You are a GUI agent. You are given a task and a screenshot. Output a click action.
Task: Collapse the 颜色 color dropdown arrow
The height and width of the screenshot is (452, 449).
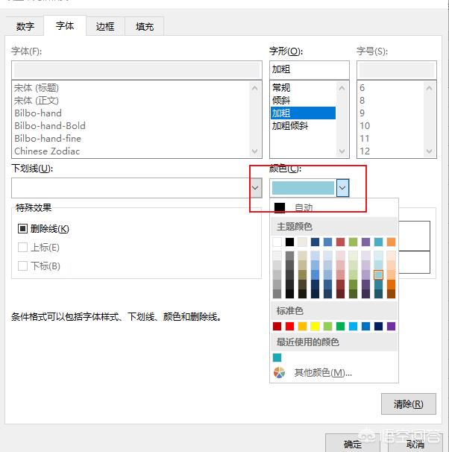pos(342,188)
